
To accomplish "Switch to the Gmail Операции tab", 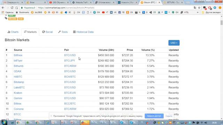I will [x=13, y=2].
